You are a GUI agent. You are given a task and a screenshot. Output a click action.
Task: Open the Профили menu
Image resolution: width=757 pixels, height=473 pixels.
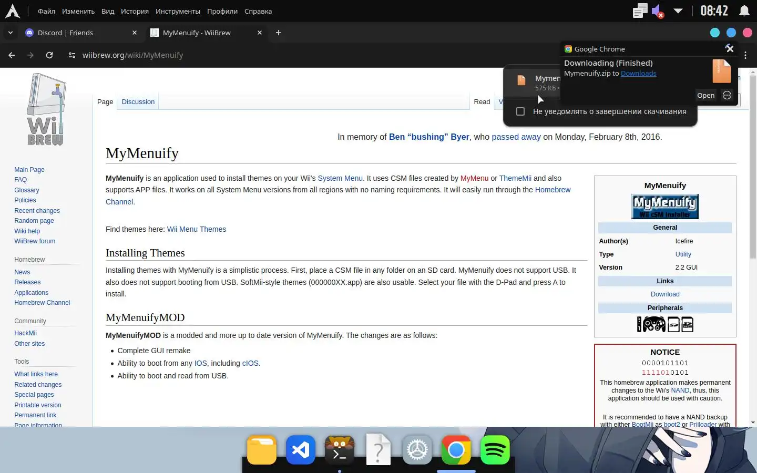222,11
